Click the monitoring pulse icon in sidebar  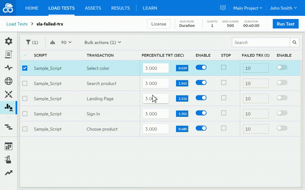[9, 67]
